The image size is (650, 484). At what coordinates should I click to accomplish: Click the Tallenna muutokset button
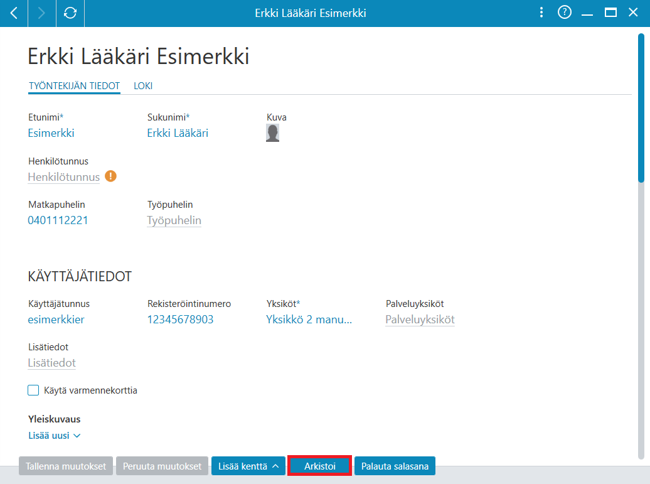(66, 466)
